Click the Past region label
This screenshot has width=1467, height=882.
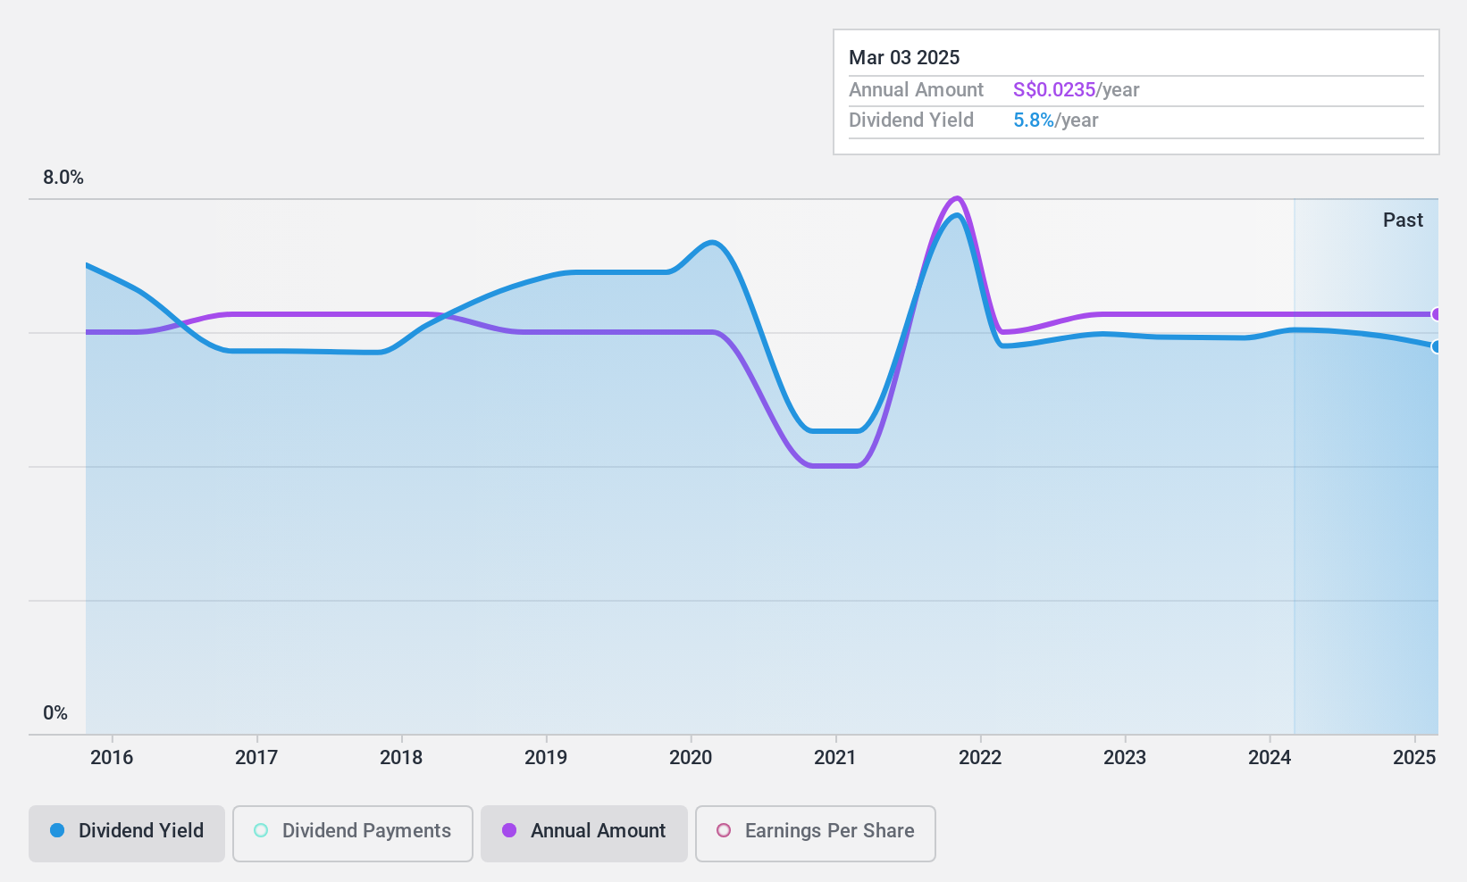pos(1403,220)
